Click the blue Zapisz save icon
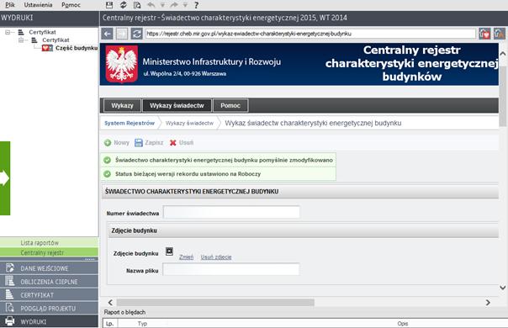The image size is (508, 328). click(139, 143)
